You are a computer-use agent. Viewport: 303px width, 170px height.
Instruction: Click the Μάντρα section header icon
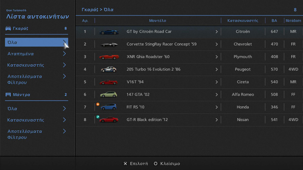pyautogui.click(x=8, y=95)
